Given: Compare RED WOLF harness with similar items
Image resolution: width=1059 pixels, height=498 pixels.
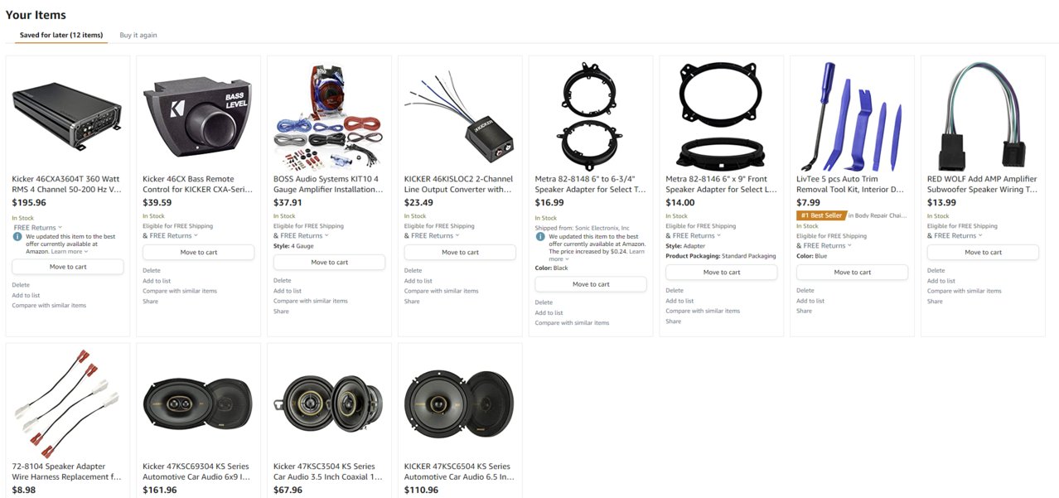Looking at the screenshot, I should click(x=965, y=291).
